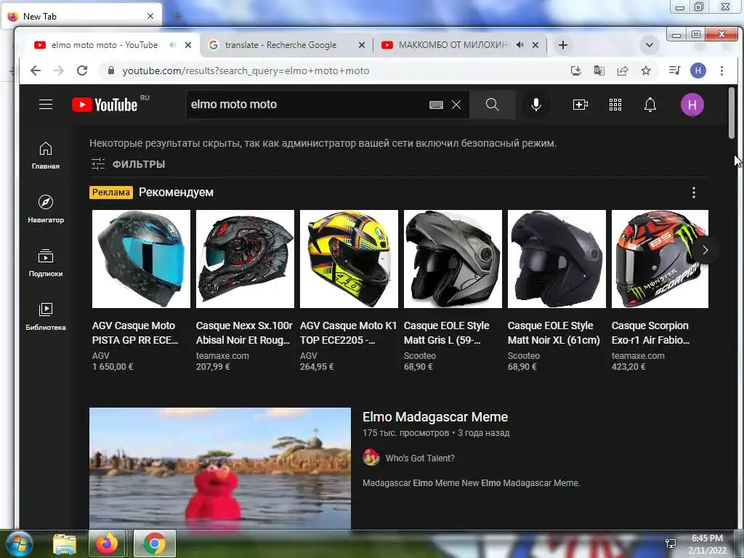This screenshot has height=558, width=744.
Task: Open the Who's Got Talent? channel
Action: (x=420, y=458)
